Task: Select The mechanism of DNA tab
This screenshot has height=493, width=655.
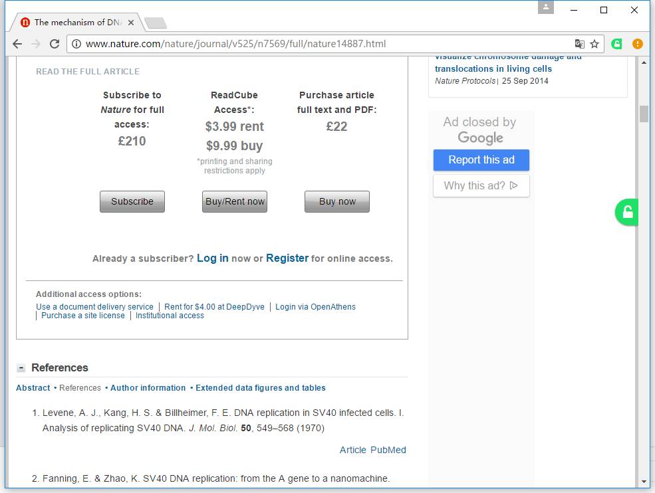Action: point(78,22)
